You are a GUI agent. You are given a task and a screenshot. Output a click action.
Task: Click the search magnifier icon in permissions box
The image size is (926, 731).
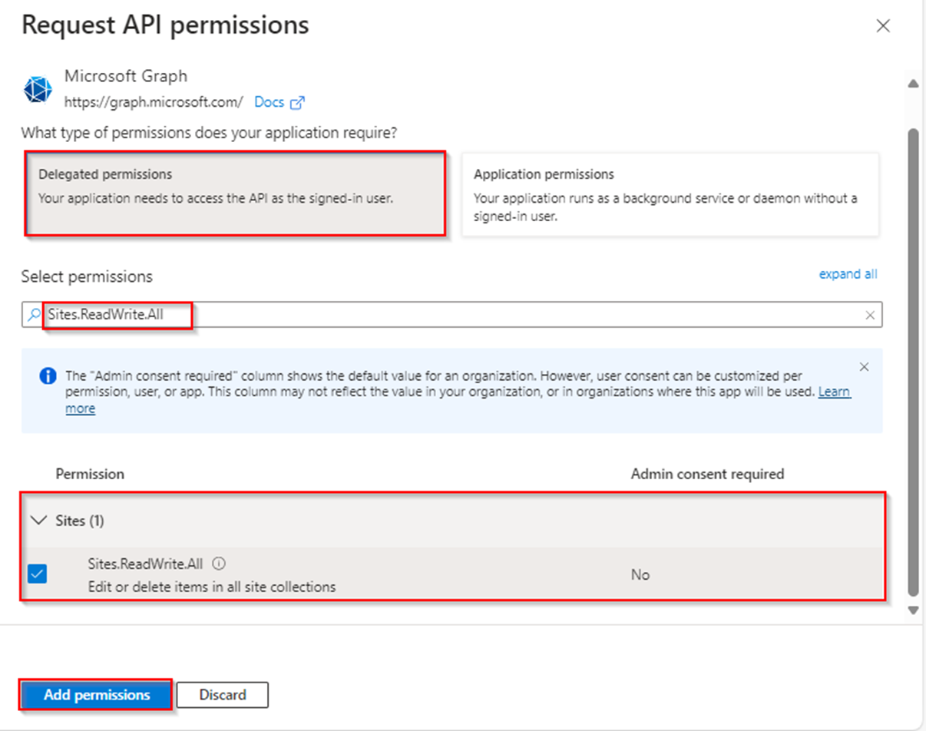pyautogui.click(x=33, y=315)
